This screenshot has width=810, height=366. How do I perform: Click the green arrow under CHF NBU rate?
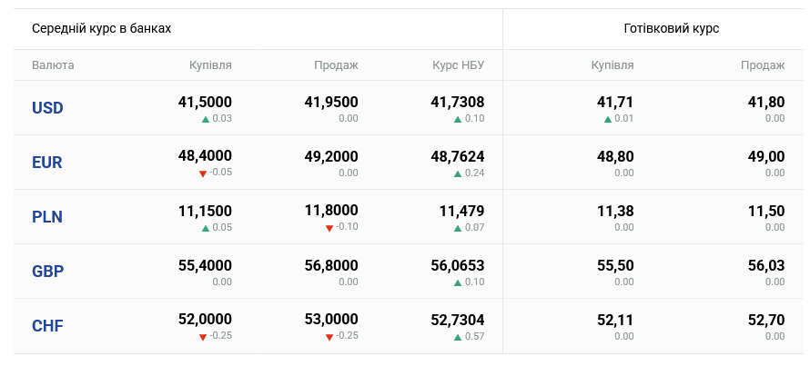[x=458, y=337]
